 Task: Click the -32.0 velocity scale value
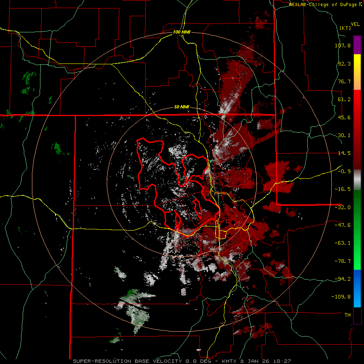pos(343,207)
